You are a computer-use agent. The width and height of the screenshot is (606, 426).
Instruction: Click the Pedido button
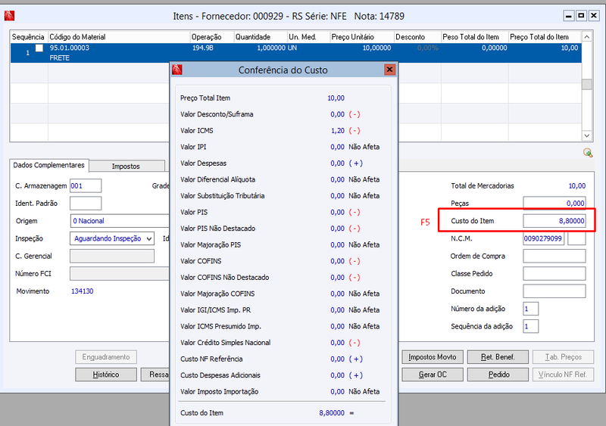click(x=498, y=375)
